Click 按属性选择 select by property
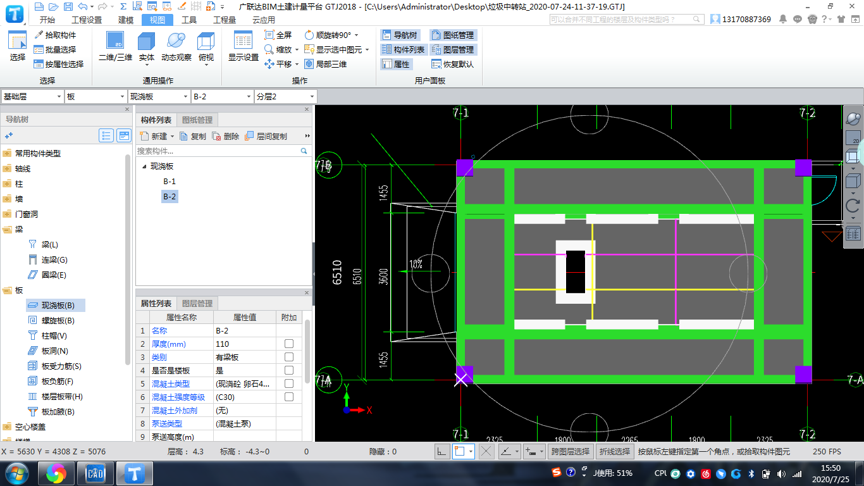The image size is (864, 486). 59,64
